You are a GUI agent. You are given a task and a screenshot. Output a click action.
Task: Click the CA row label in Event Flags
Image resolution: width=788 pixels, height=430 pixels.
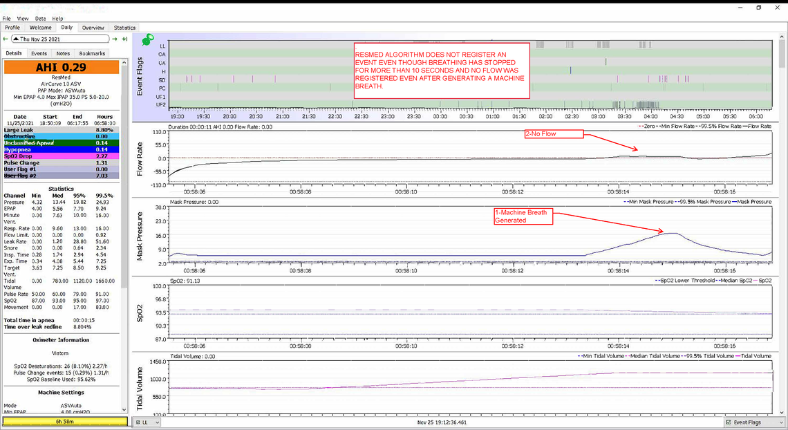click(162, 54)
